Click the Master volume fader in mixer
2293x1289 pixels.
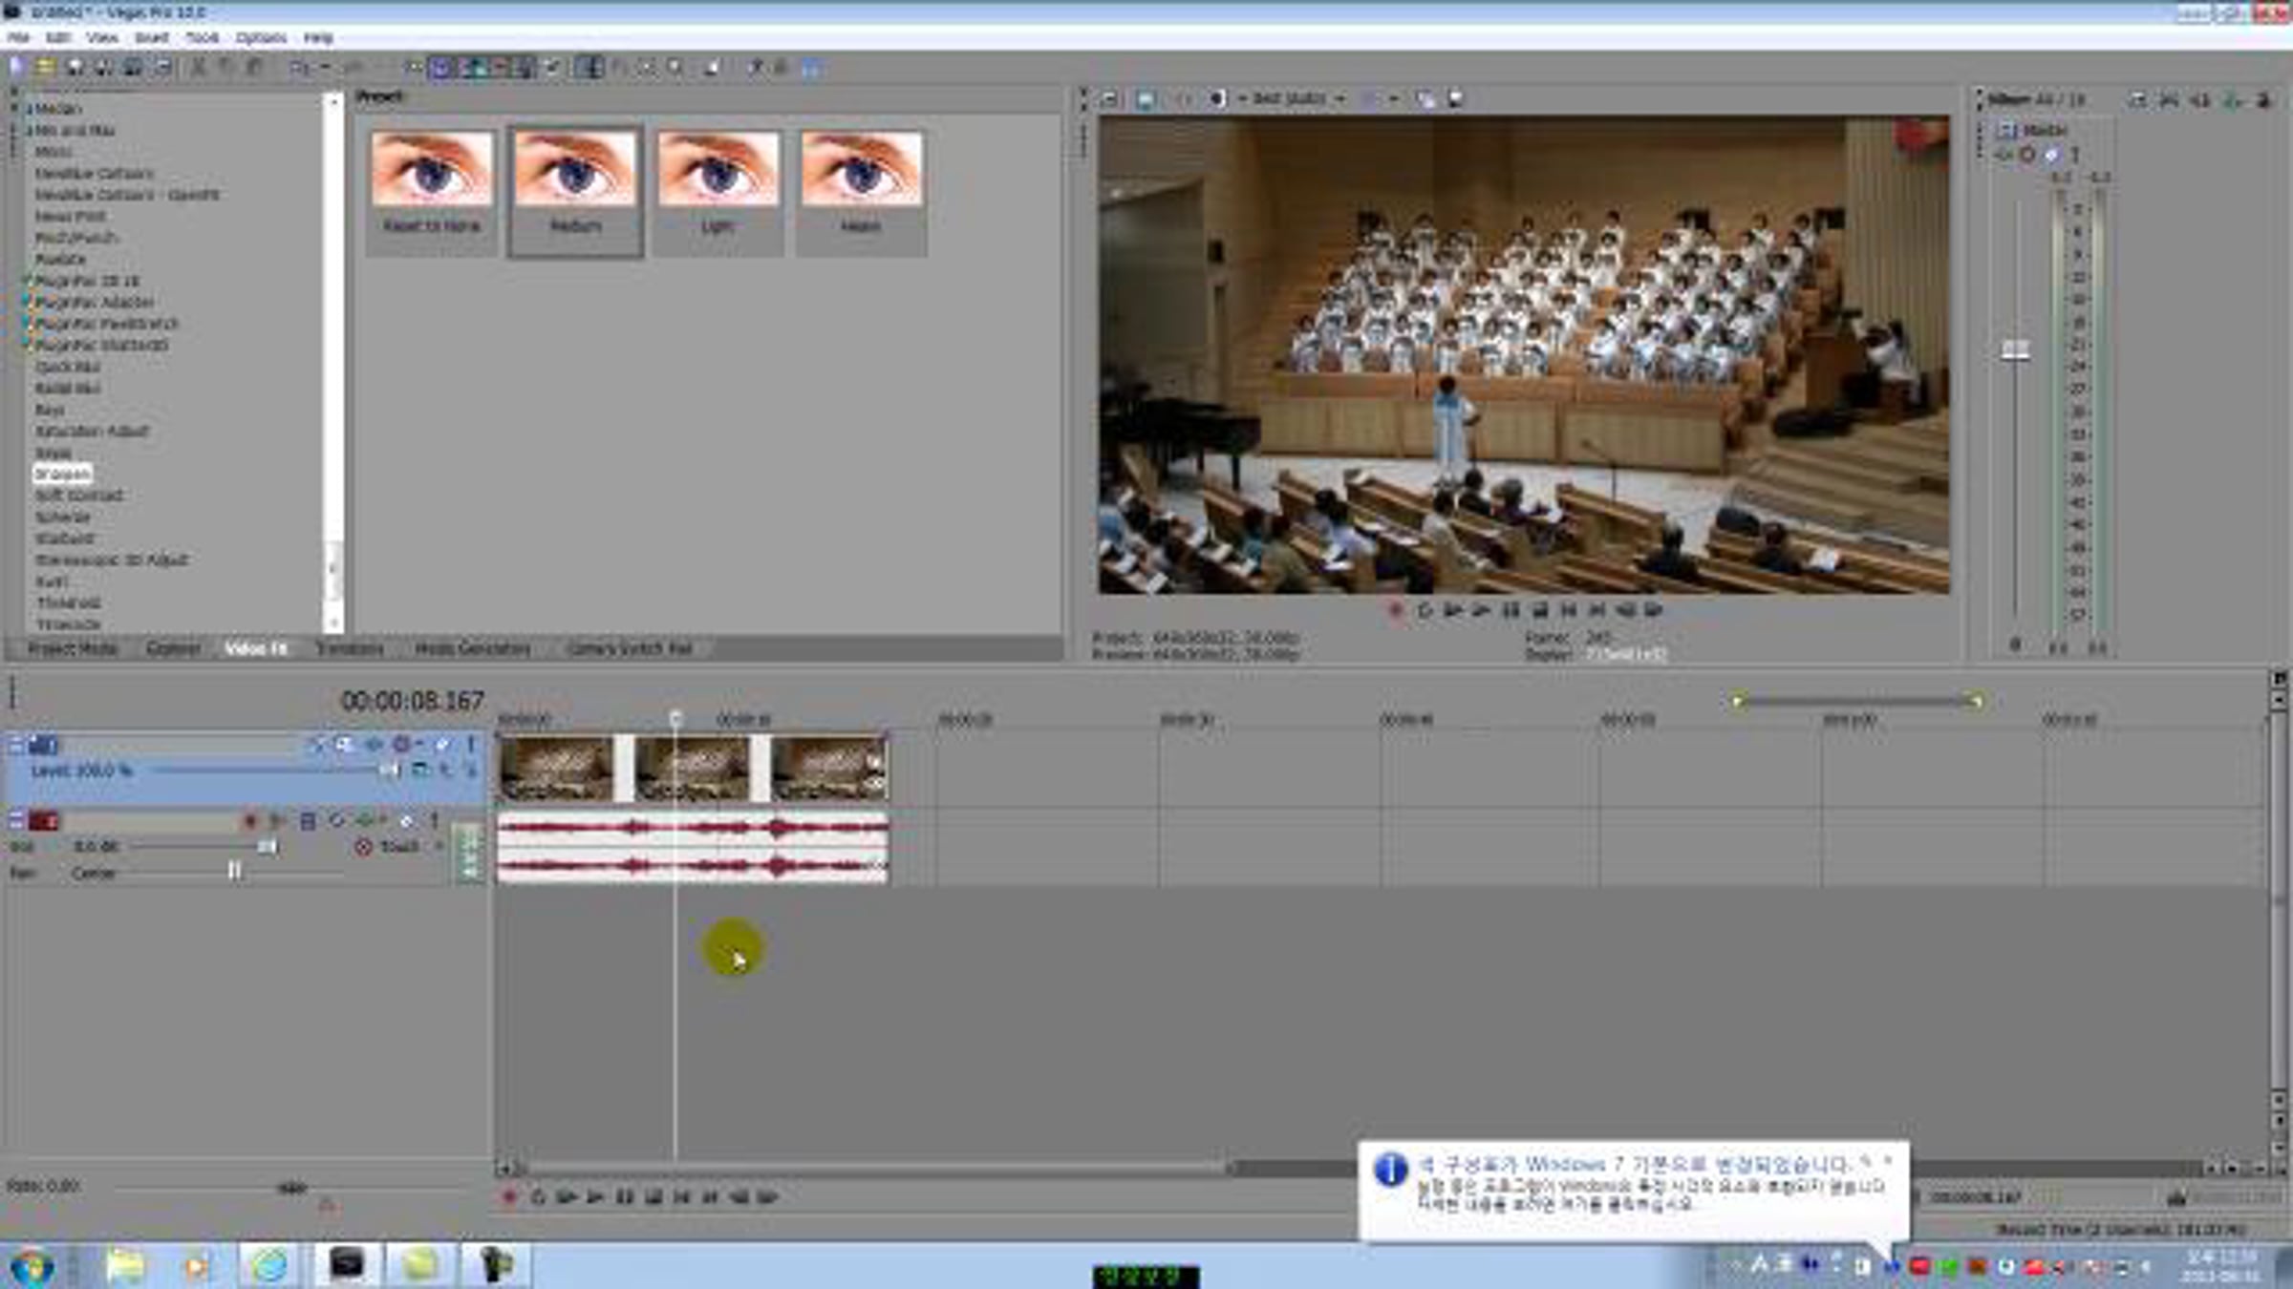(x=2015, y=350)
